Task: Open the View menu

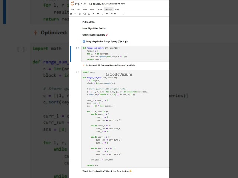Action: click(85, 9)
